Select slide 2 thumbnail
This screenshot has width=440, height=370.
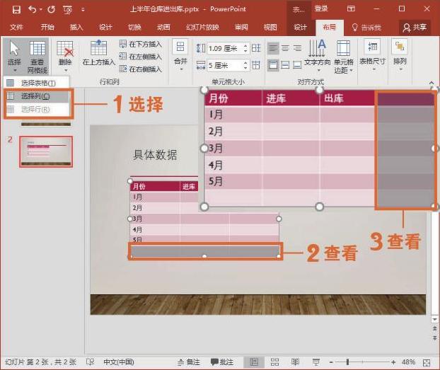[x=46, y=151]
